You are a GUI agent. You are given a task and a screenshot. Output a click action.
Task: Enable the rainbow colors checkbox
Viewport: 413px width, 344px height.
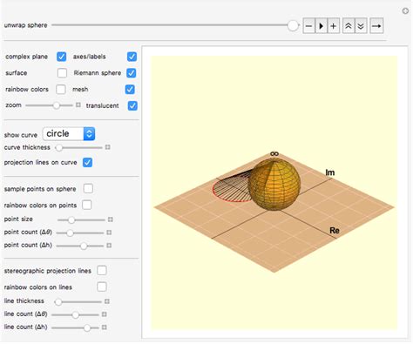pos(61,89)
